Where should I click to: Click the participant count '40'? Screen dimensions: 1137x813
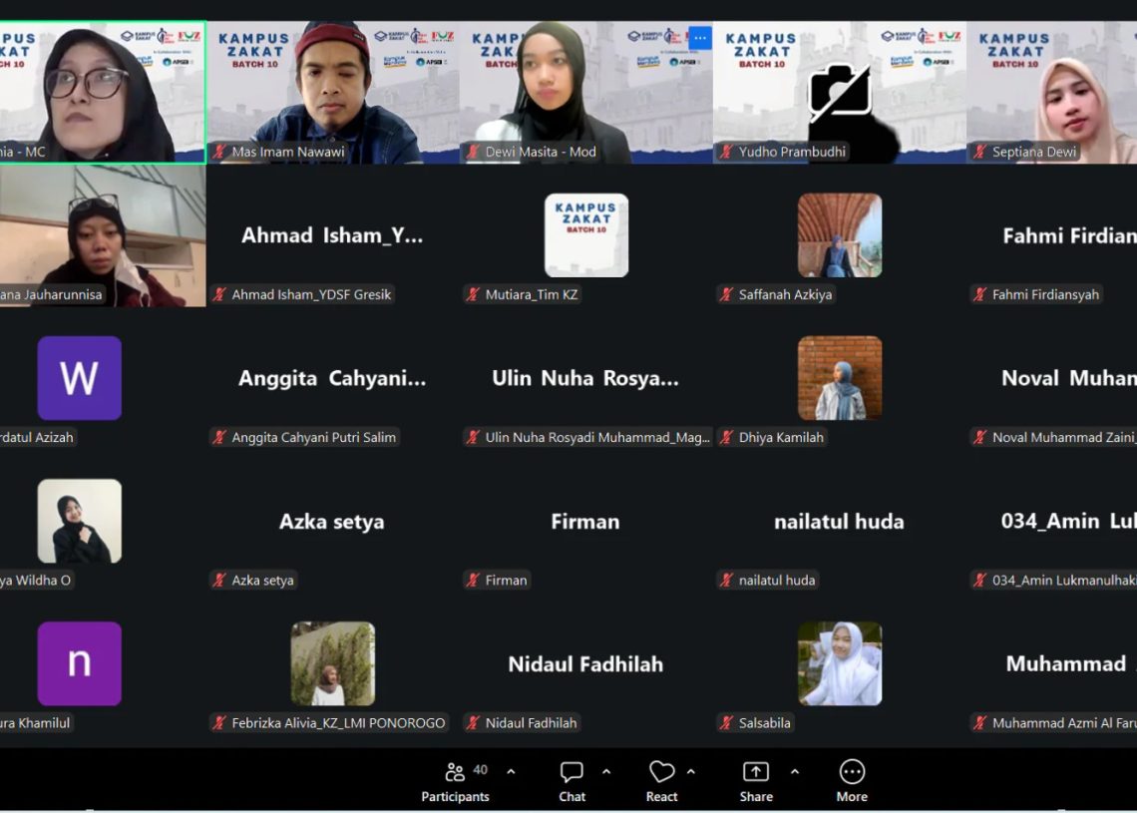click(x=480, y=769)
